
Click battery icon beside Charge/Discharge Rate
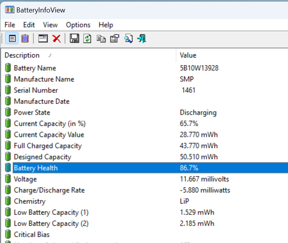pyautogui.click(x=8, y=190)
